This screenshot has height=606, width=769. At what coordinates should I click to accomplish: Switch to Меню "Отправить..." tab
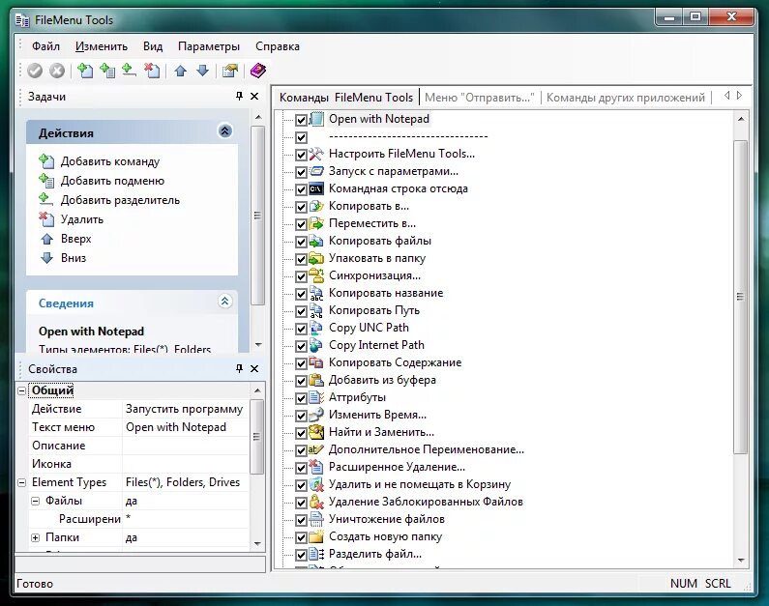pos(479,98)
